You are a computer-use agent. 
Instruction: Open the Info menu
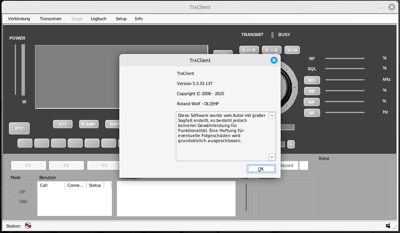(x=138, y=19)
